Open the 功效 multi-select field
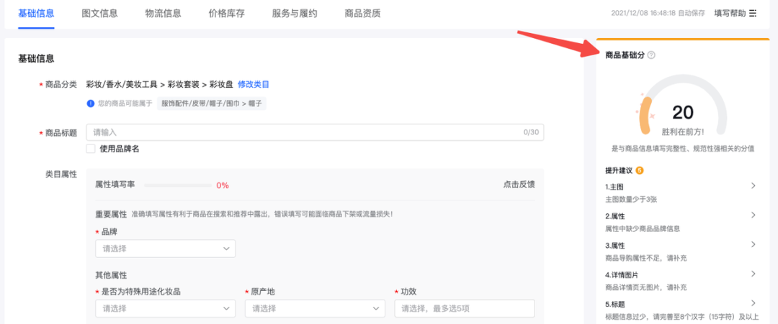 465,308
